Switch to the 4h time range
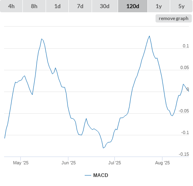This screenshot has height=186, width=193. tap(11, 6)
